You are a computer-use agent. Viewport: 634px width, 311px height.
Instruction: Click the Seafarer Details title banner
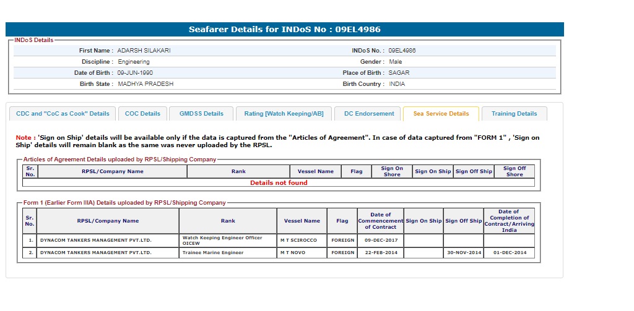point(284,30)
